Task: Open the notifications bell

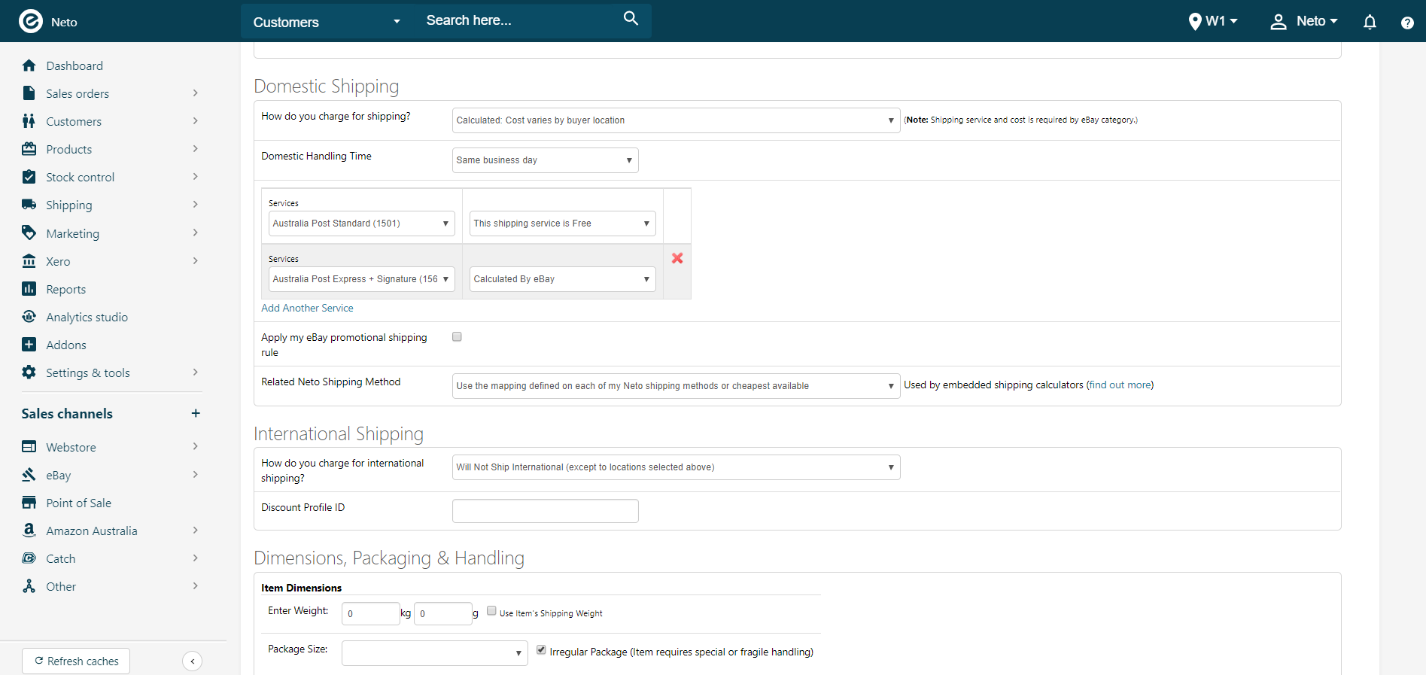Action: click(x=1370, y=22)
